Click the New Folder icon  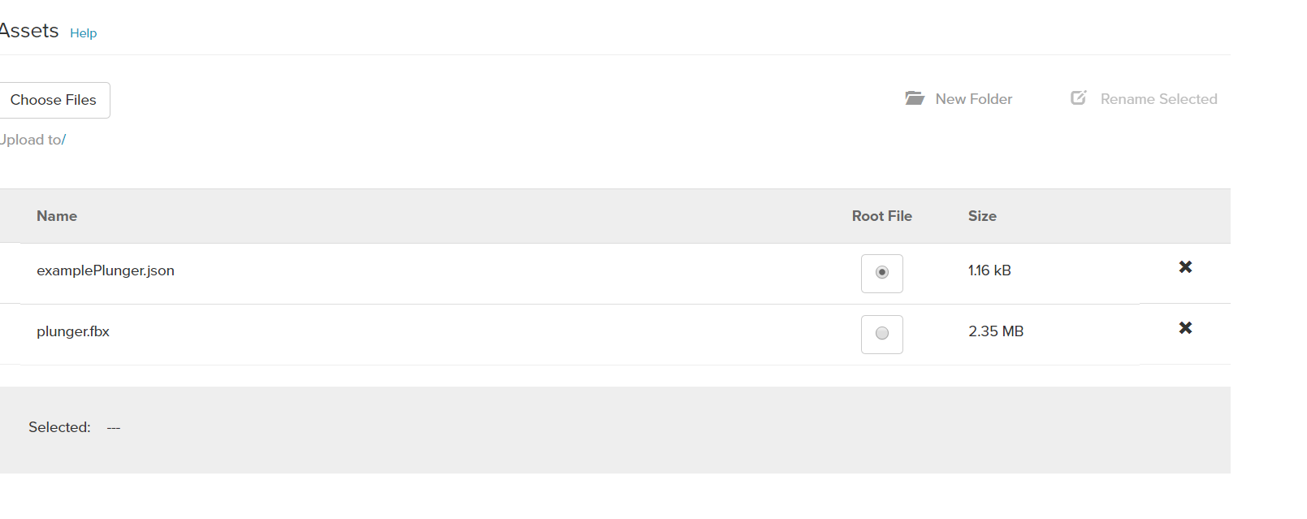pos(915,98)
